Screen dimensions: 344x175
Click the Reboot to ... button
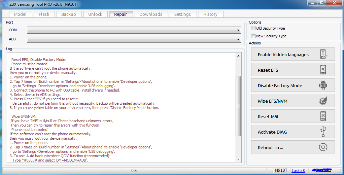coord(293,147)
